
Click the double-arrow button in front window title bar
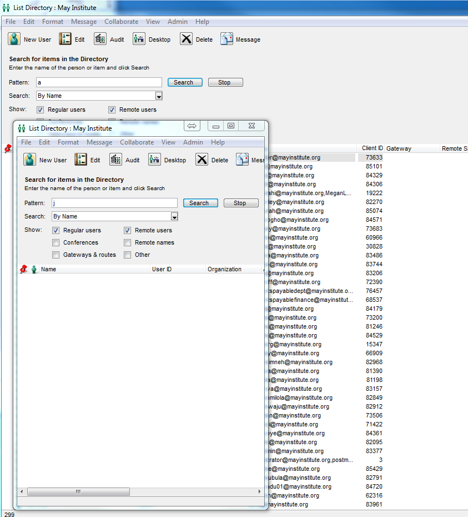point(192,126)
